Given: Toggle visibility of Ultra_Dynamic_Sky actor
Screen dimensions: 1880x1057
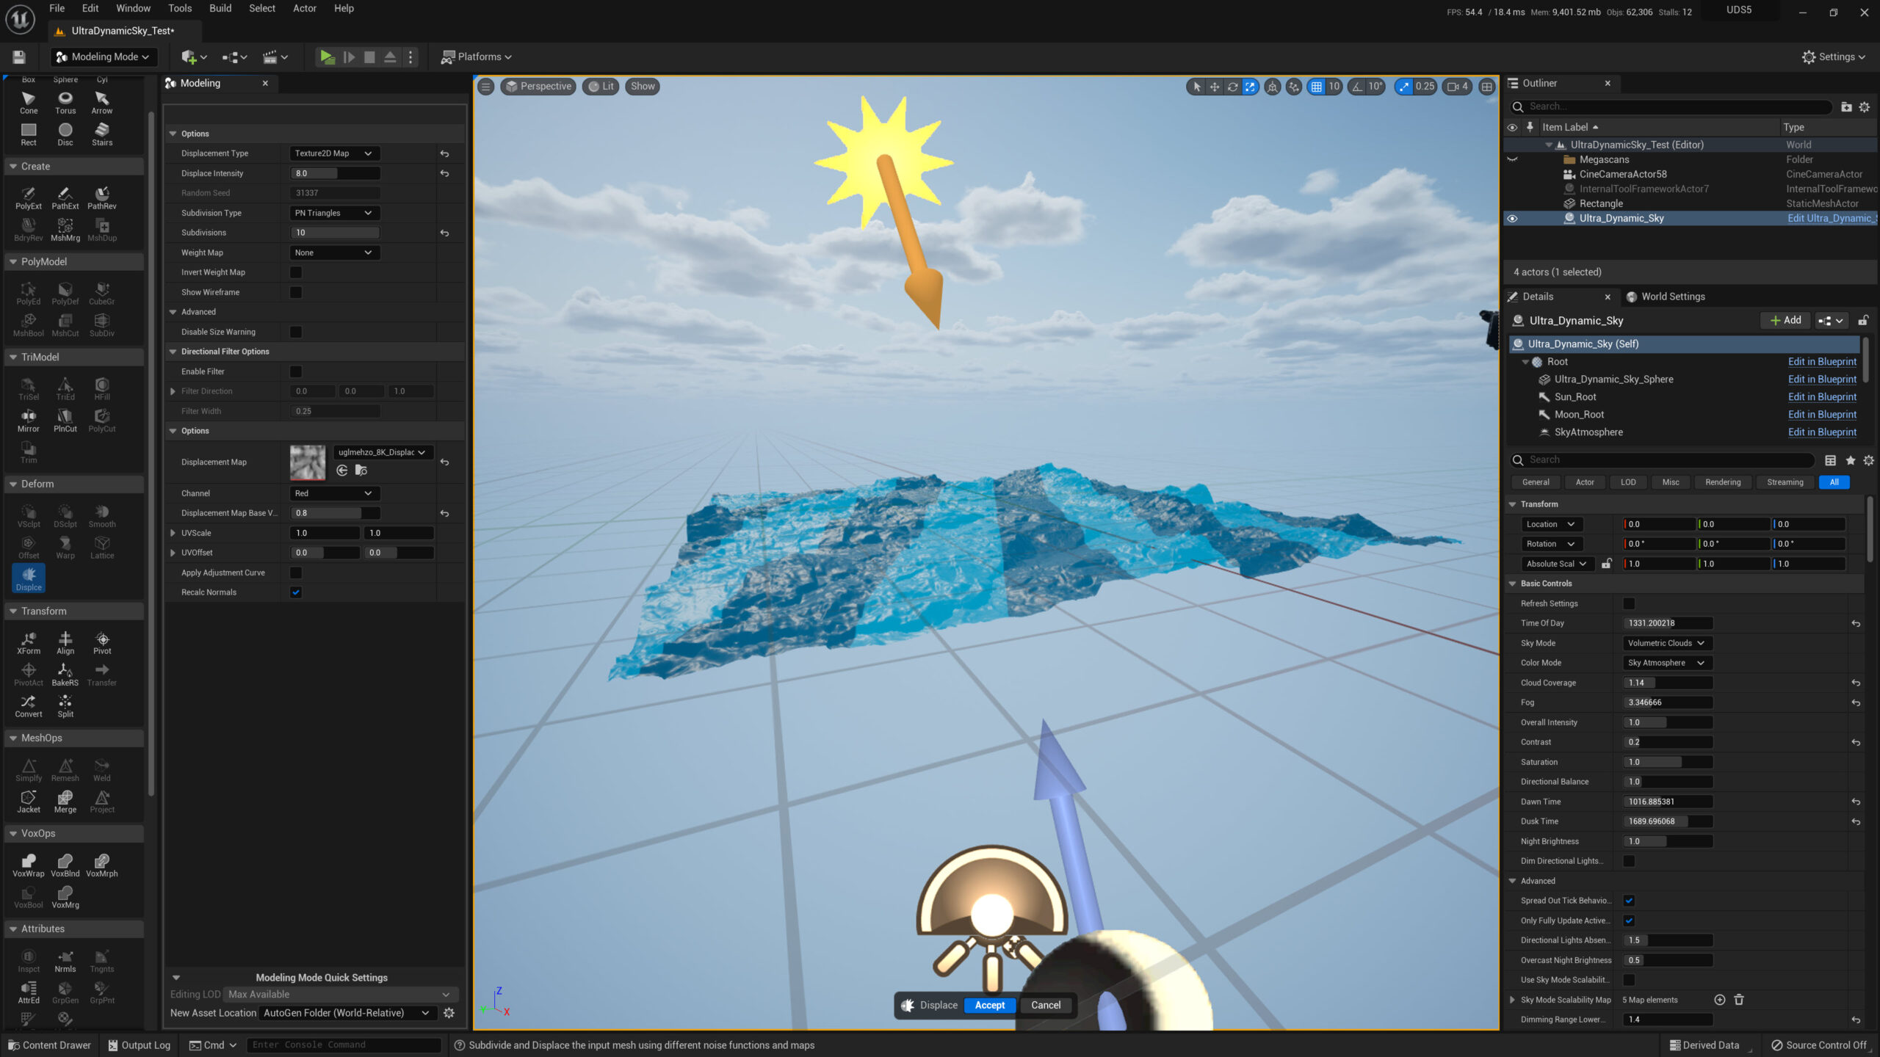Looking at the screenshot, I should (1512, 218).
